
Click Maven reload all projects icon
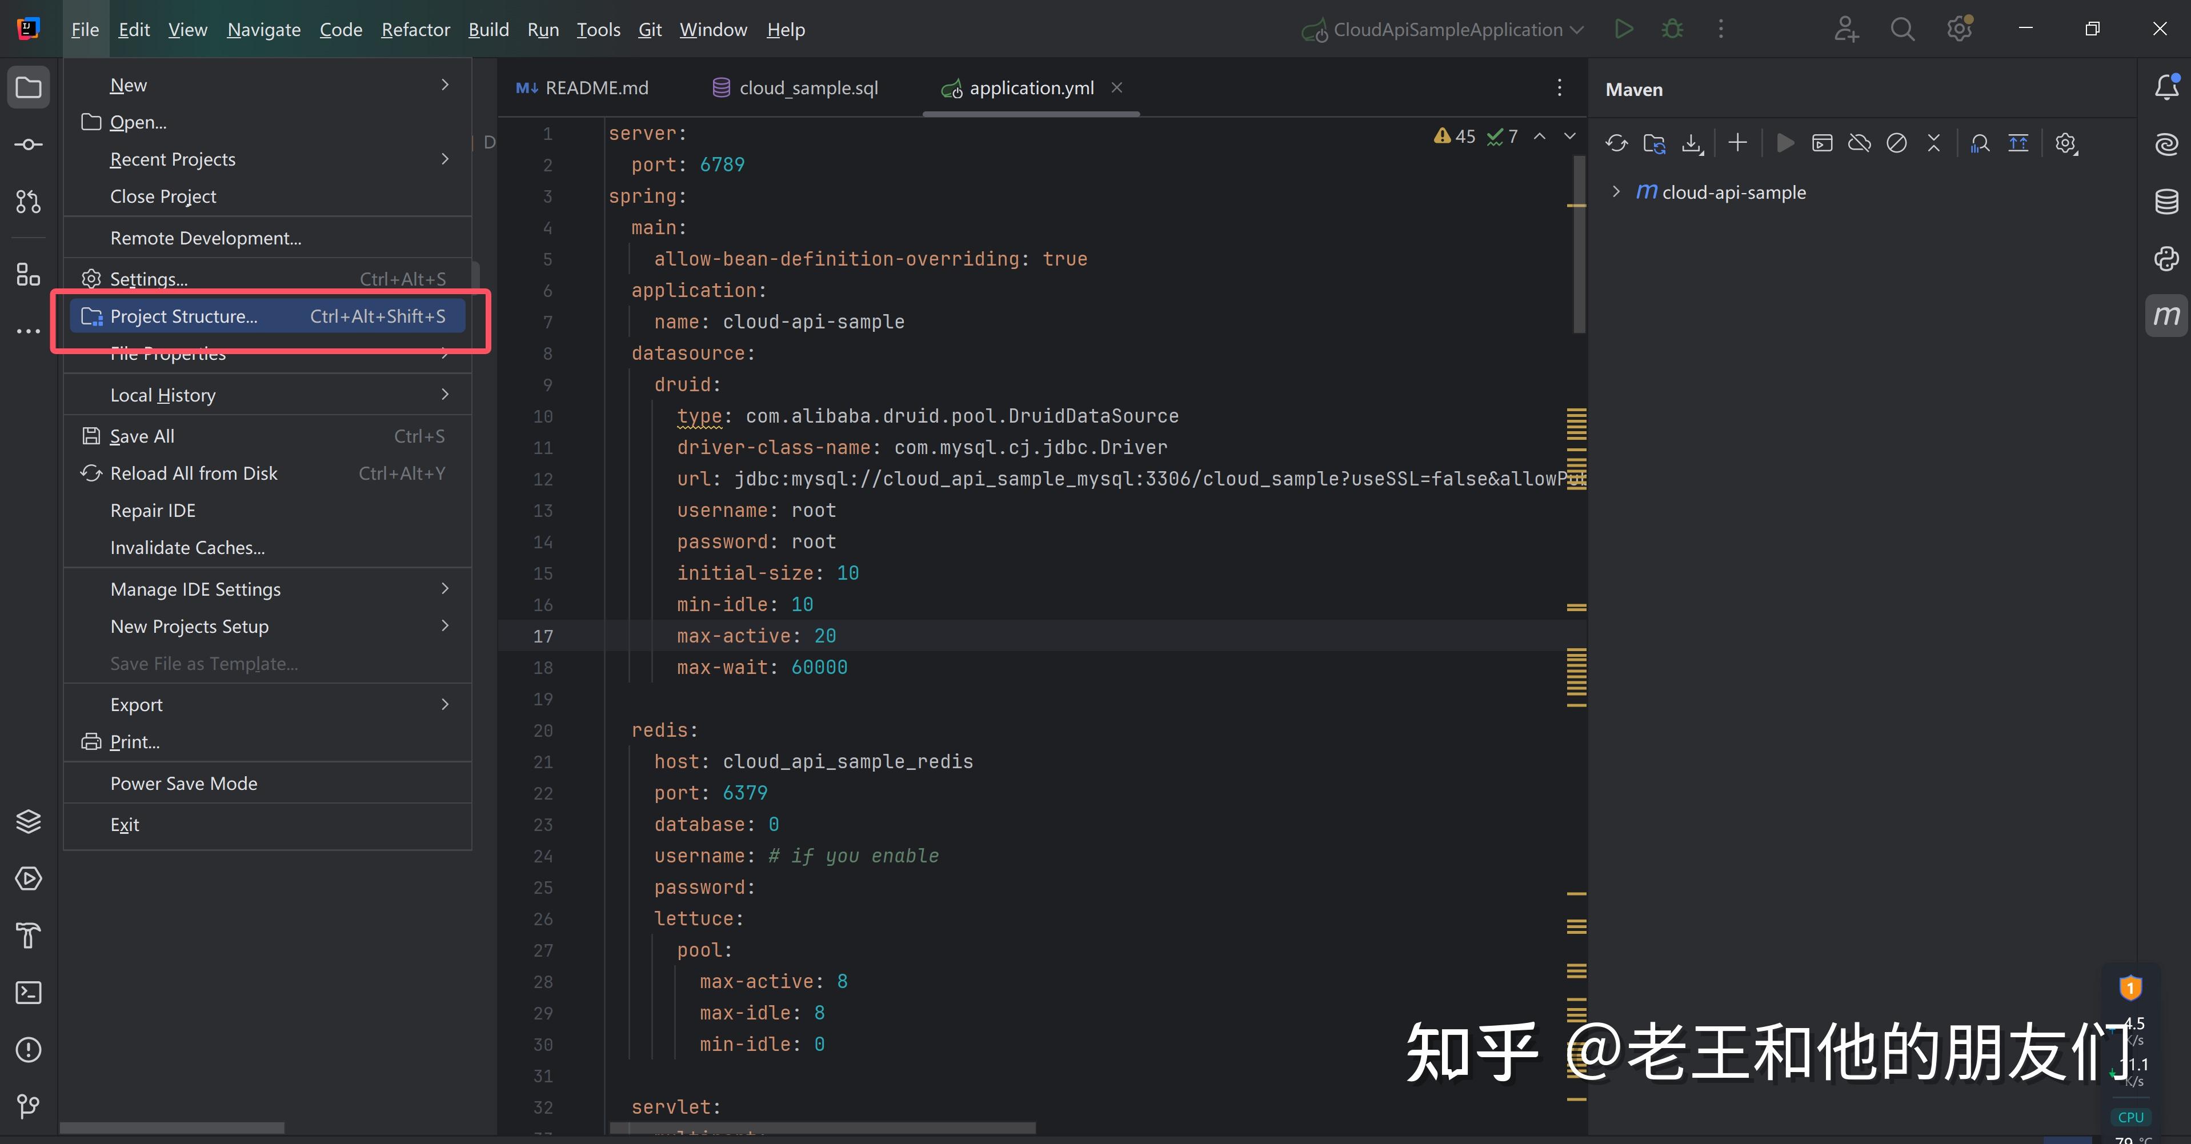pos(1616,143)
